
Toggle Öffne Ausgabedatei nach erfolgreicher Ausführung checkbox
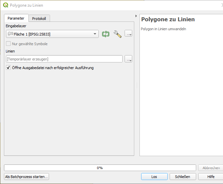click(x=9, y=68)
